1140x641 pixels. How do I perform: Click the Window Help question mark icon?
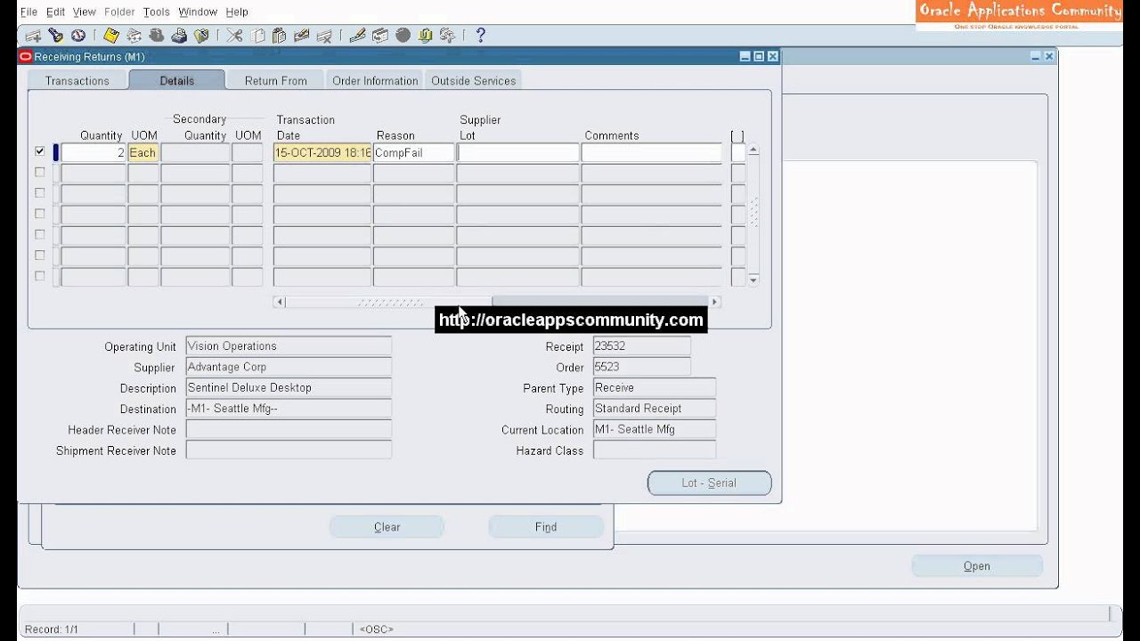pos(481,36)
